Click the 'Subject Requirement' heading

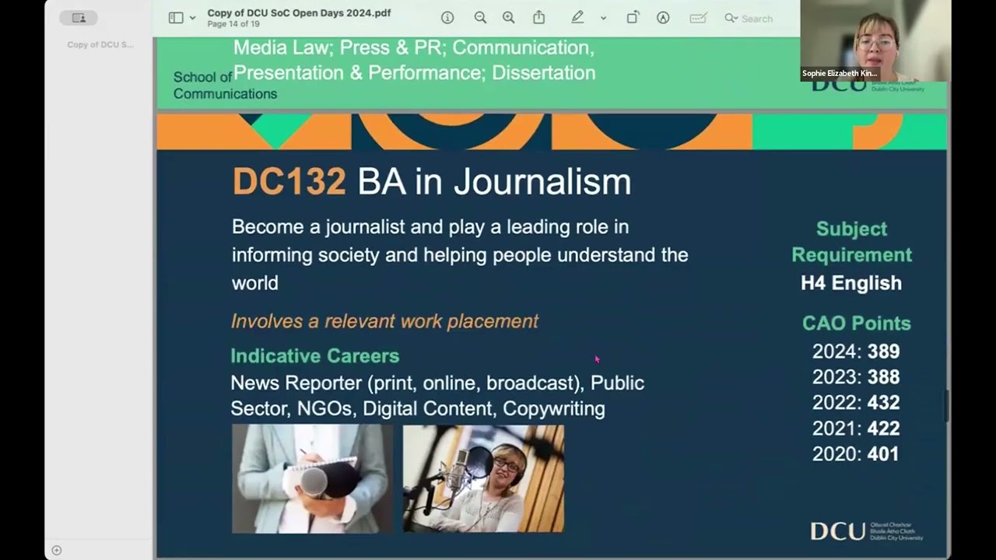(851, 242)
